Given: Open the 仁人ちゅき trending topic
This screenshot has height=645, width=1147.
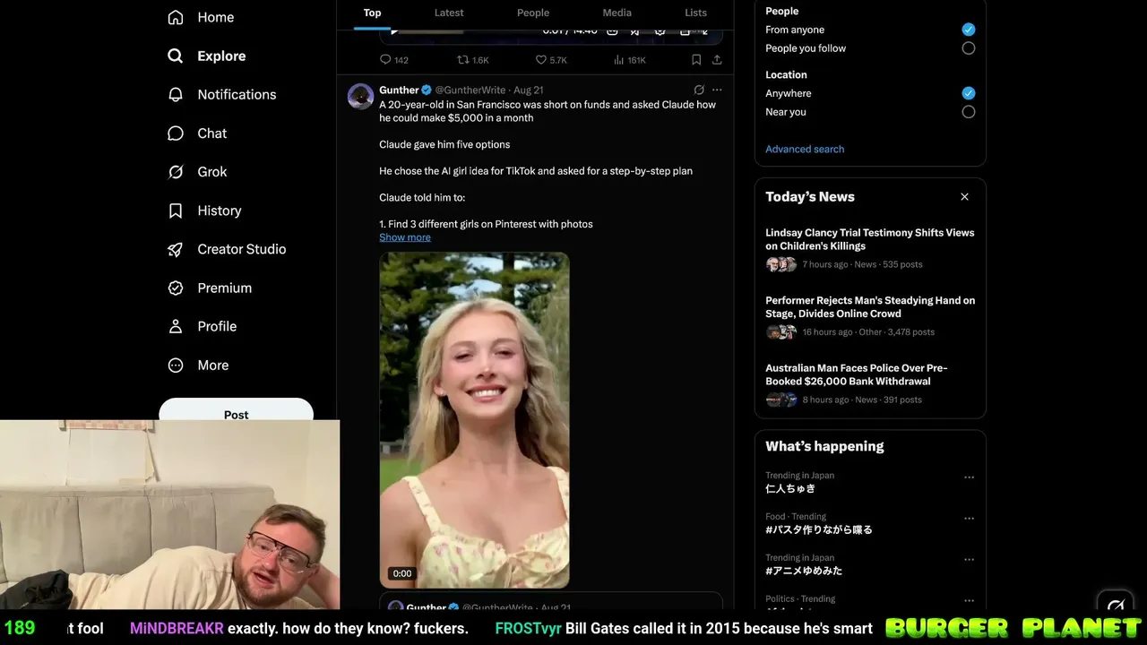Looking at the screenshot, I should (x=790, y=489).
